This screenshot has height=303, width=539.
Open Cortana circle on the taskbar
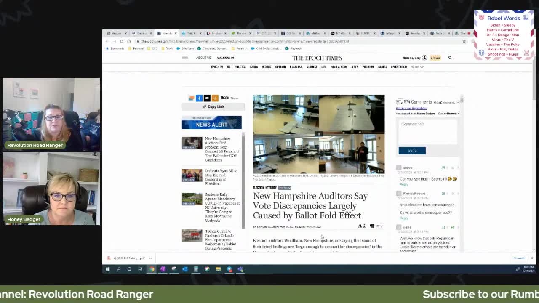click(x=129, y=269)
